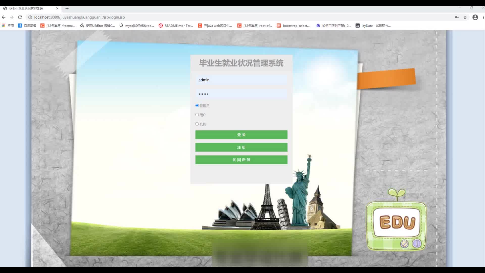Click the browser back arrow
485x273 pixels.
click(x=4, y=17)
